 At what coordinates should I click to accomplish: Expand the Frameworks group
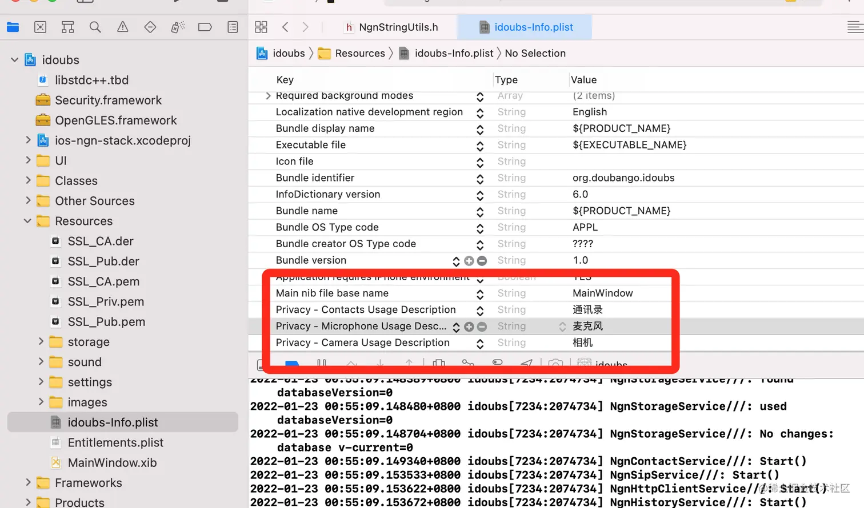click(28, 482)
